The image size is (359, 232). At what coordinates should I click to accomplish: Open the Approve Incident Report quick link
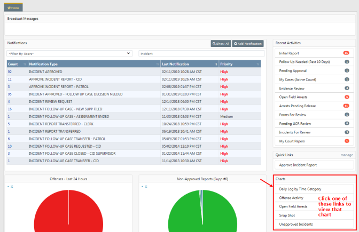pyautogui.click(x=298, y=165)
